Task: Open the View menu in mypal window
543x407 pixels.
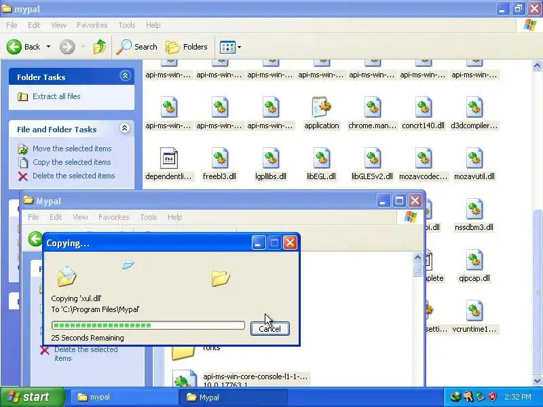Action: click(58, 25)
